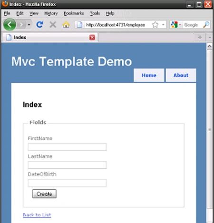This screenshot has width=214, height=223.
Task: Reload the page with the refresh icon
Action: click(x=39, y=25)
